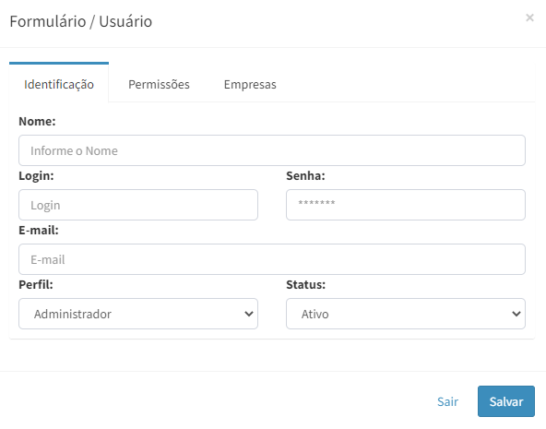The height and width of the screenshot is (429, 546).
Task: Close the Formulário / Usuário dialog
Action: click(529, 18)
